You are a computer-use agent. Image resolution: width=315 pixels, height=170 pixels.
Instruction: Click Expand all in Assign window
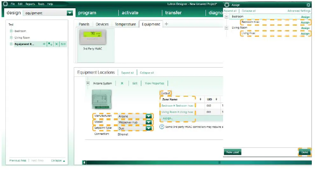(x=230, y=11)
